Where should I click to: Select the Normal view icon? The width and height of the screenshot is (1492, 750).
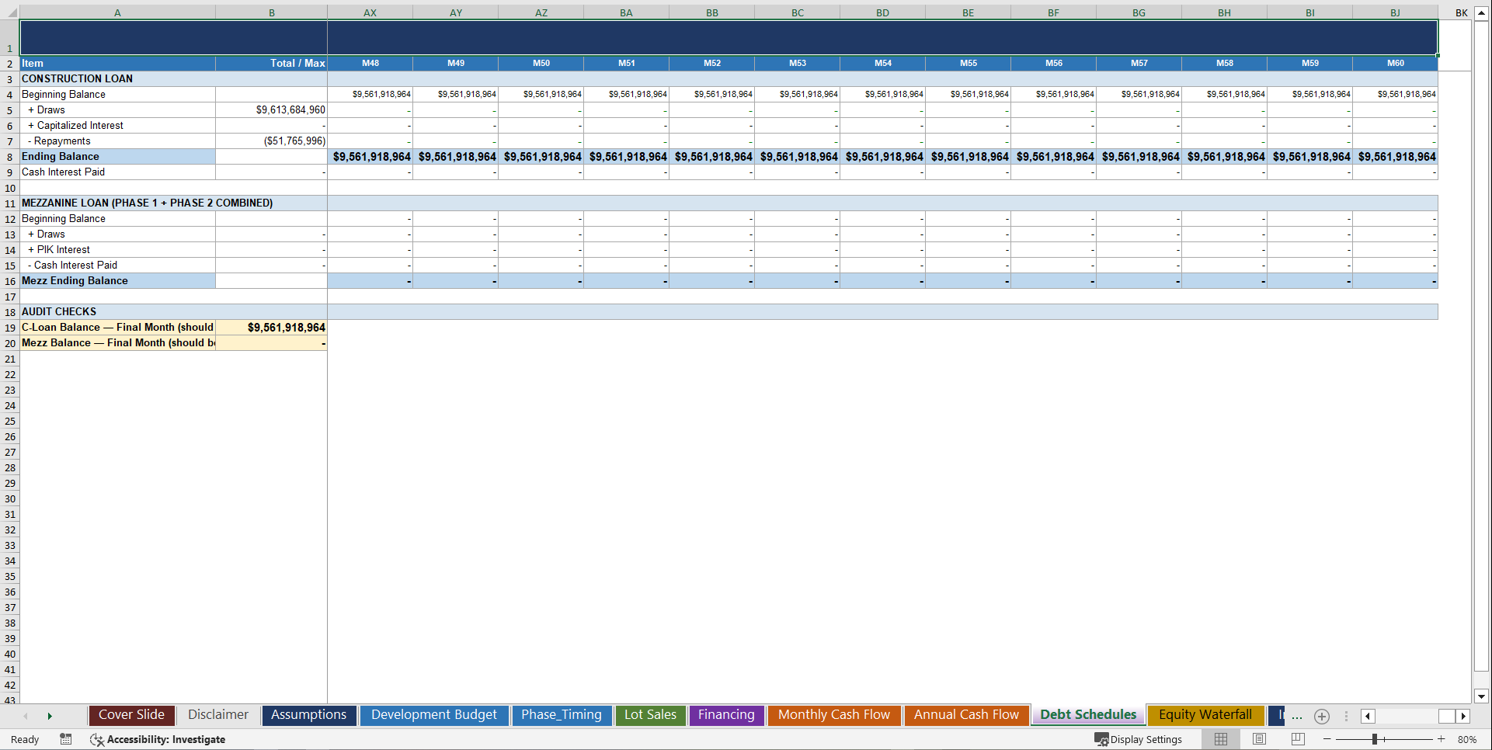pyautogui.click(x=1221, y=739)
